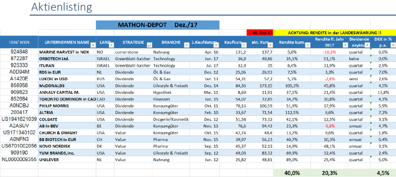This screenshot has height=177, width=396.
Task: Select the ITURAN company cell
Action: (67, 65)
